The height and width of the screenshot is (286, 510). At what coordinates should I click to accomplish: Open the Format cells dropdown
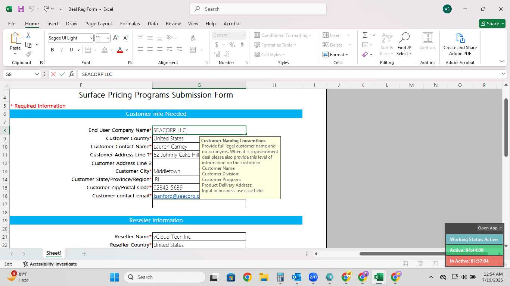coord(335,54)
